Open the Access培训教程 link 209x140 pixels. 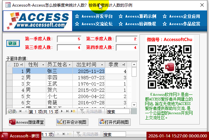tap(138, 24)
